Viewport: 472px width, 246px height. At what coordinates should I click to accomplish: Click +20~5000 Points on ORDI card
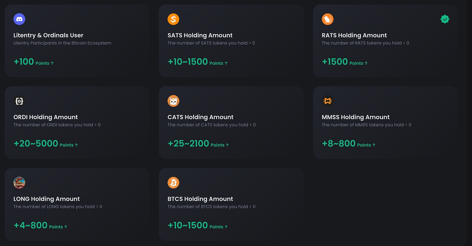tap(46, 144)
